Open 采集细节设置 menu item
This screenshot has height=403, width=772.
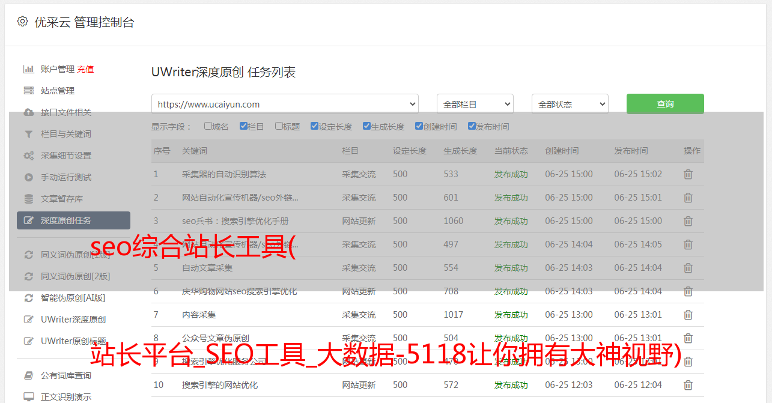[66, 156]
